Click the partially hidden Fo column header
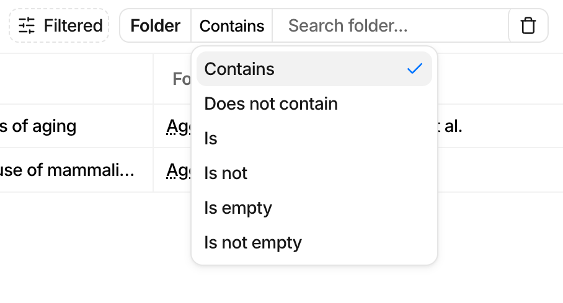 click(181, 79)
